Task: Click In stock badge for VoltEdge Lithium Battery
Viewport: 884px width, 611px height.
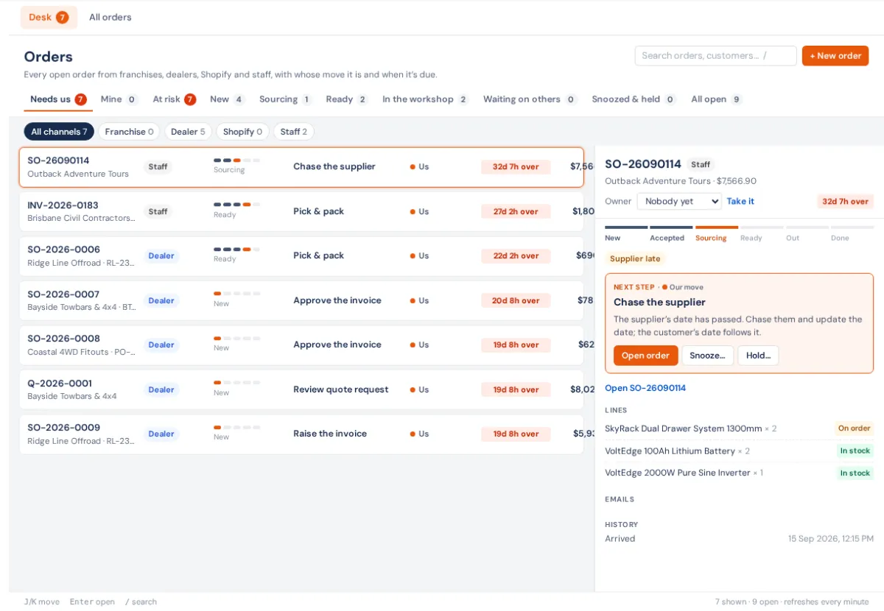Action: [855, 451]
